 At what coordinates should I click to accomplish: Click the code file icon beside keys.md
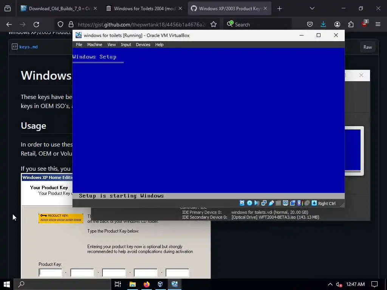[x=15, y=46]
